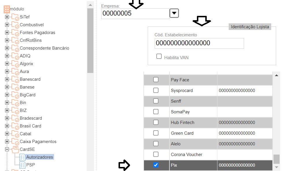Click the Banese folder icon
This screenshot has height=171, width=303.
pyautogui.click(x=15, y=87)
